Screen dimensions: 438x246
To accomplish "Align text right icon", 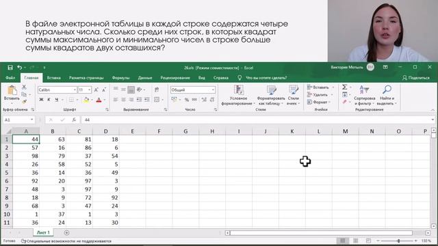I will pos(131,100).
